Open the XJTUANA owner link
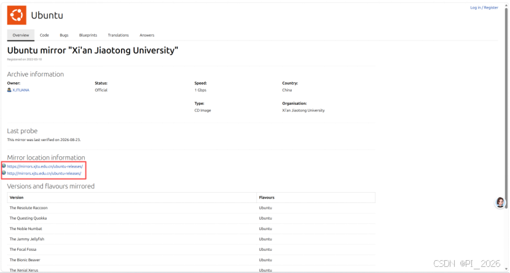The height and width of the screenshot is (273, 510). (21, 90)
